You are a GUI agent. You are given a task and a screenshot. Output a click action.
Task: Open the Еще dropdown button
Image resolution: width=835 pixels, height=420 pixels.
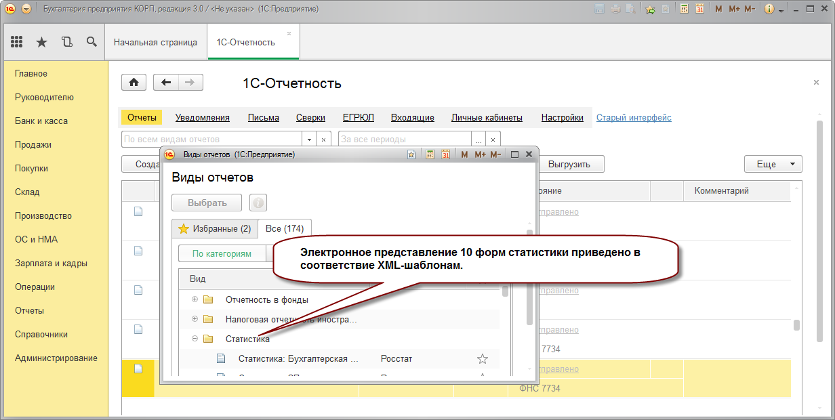pyautogui.click(x=773, y=164)
